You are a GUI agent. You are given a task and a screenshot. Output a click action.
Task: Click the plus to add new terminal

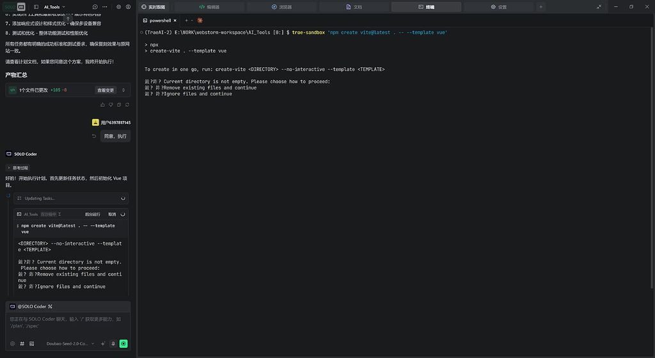(186, 20)
